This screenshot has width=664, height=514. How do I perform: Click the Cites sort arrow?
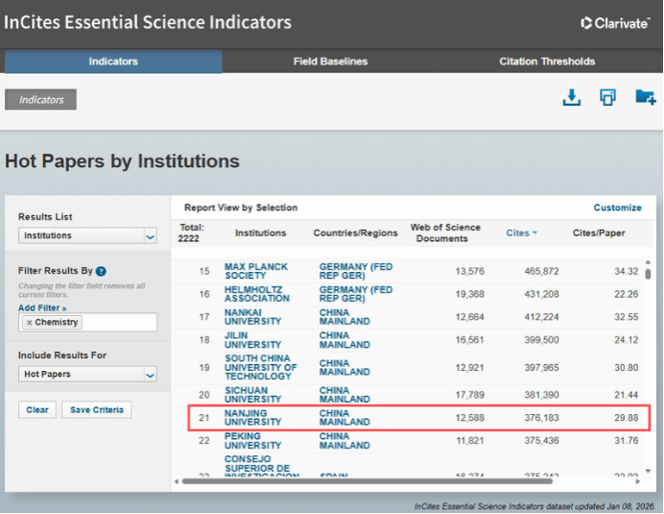[x=534, y=233]
